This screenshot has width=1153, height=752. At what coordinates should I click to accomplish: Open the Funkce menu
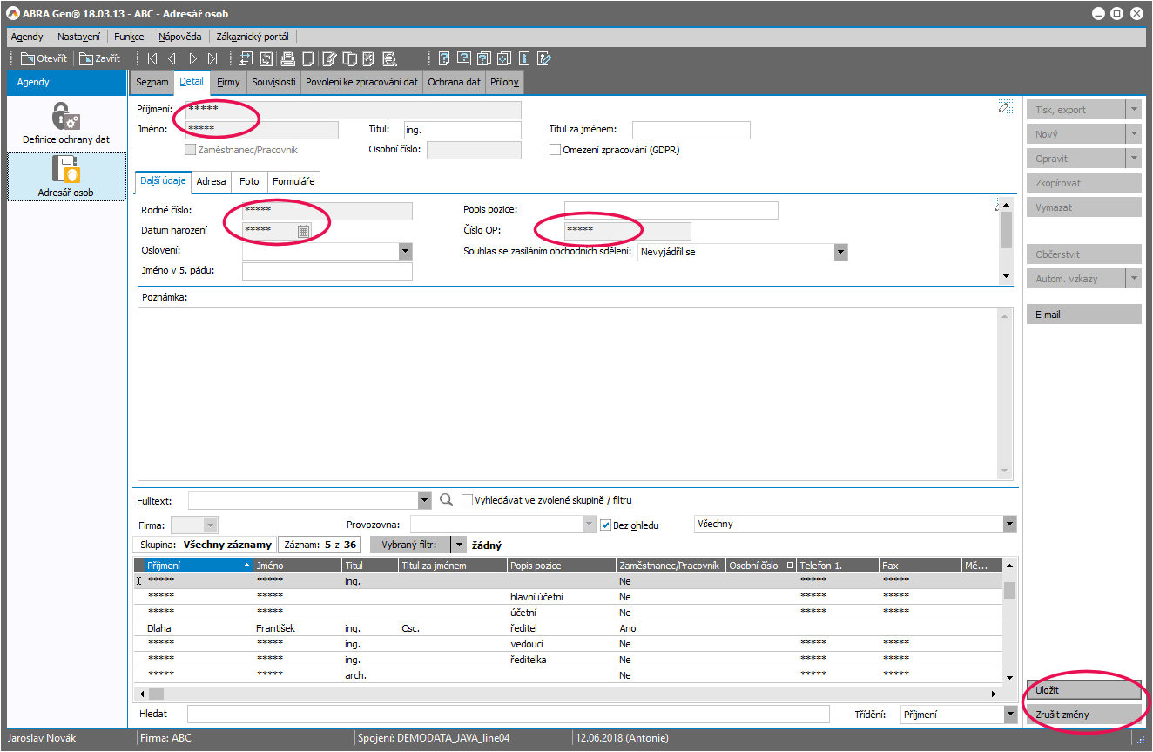(129, 37)
